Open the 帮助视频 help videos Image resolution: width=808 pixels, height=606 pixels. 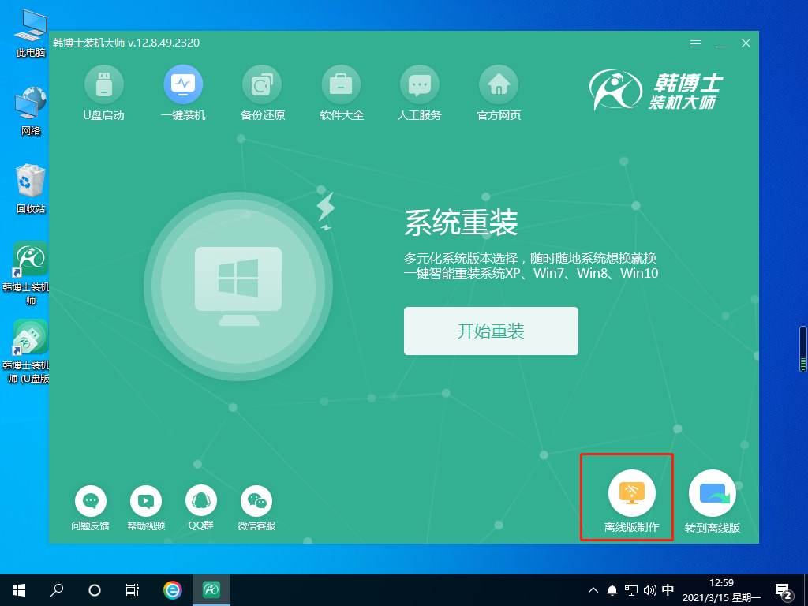(146, 500)
